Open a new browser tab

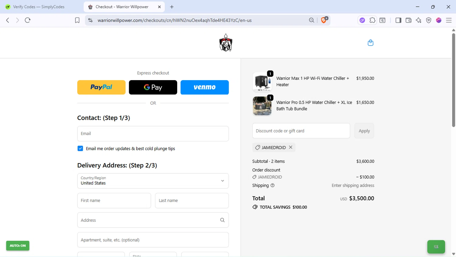pos(172,7)
